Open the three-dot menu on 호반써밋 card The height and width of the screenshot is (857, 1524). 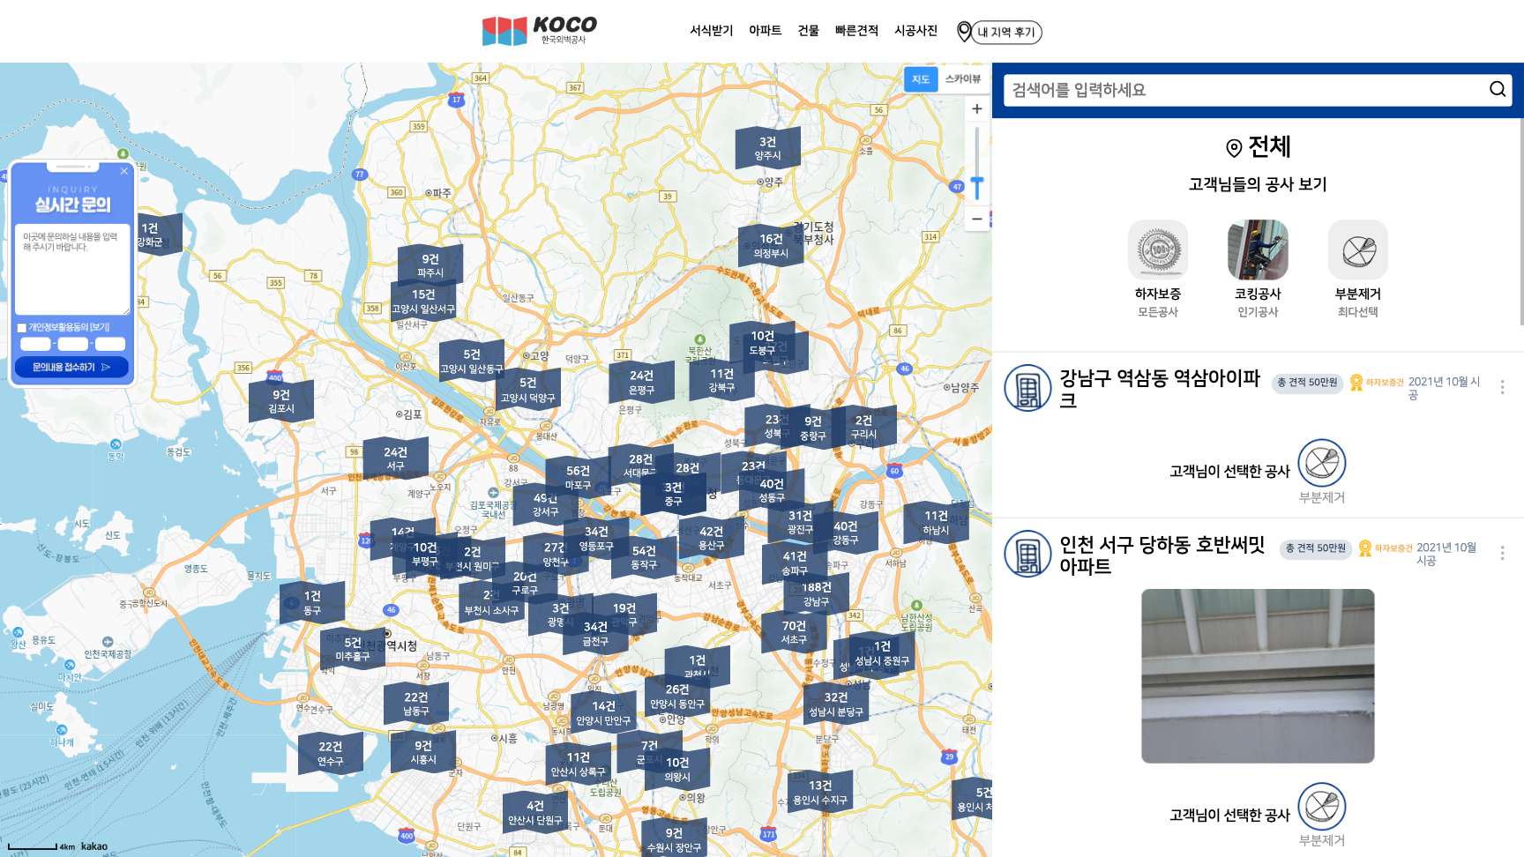pos(1502,552)
